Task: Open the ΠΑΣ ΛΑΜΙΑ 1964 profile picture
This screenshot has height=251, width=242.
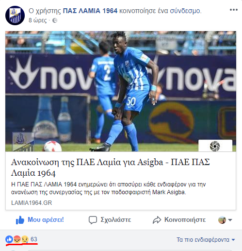Action: pos(15,16)
